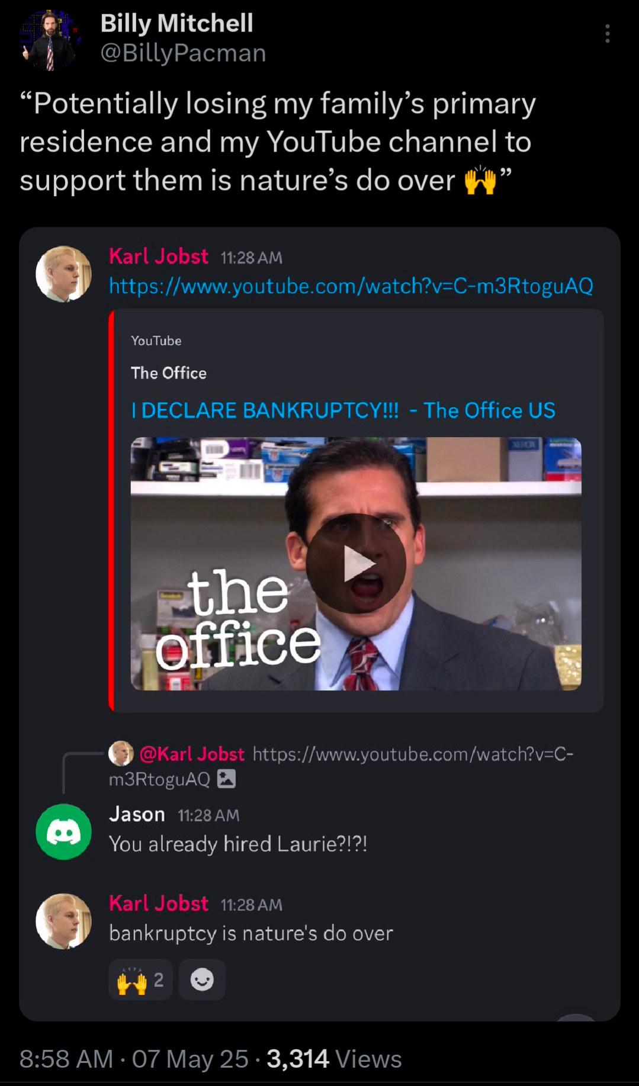Click Jason's green Discord avatar
The image size is (639, 1086).
pyautogui.click(x=64, y=831)
